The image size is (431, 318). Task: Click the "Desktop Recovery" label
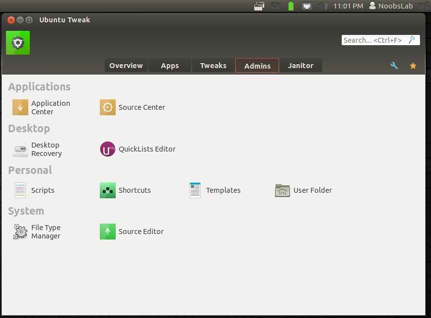(47, 149)
